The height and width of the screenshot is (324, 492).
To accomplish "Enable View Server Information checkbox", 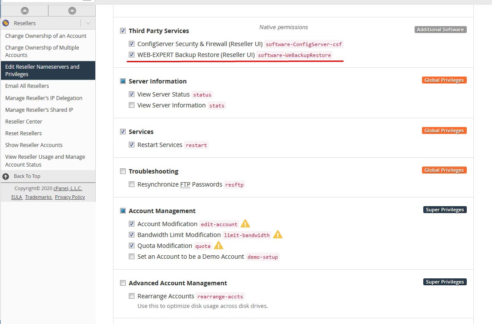I will click(131, 105).
